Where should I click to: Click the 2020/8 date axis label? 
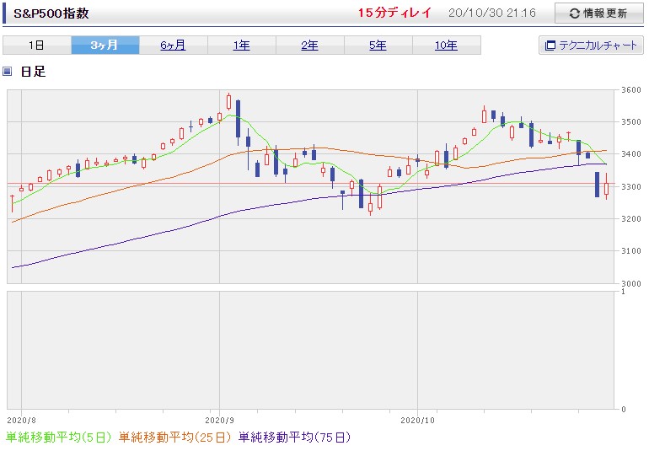coord(21,421)
